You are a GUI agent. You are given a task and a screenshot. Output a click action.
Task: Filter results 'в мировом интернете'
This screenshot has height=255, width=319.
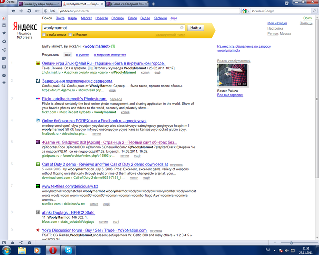pyautogui.click(x=110, y=55)
